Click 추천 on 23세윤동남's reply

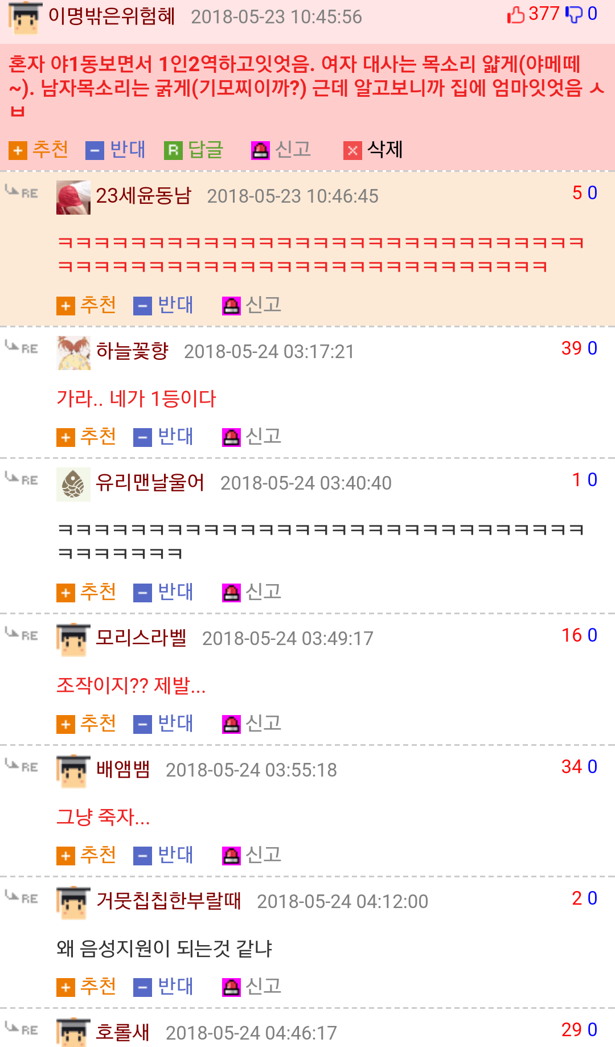point(98,305)
